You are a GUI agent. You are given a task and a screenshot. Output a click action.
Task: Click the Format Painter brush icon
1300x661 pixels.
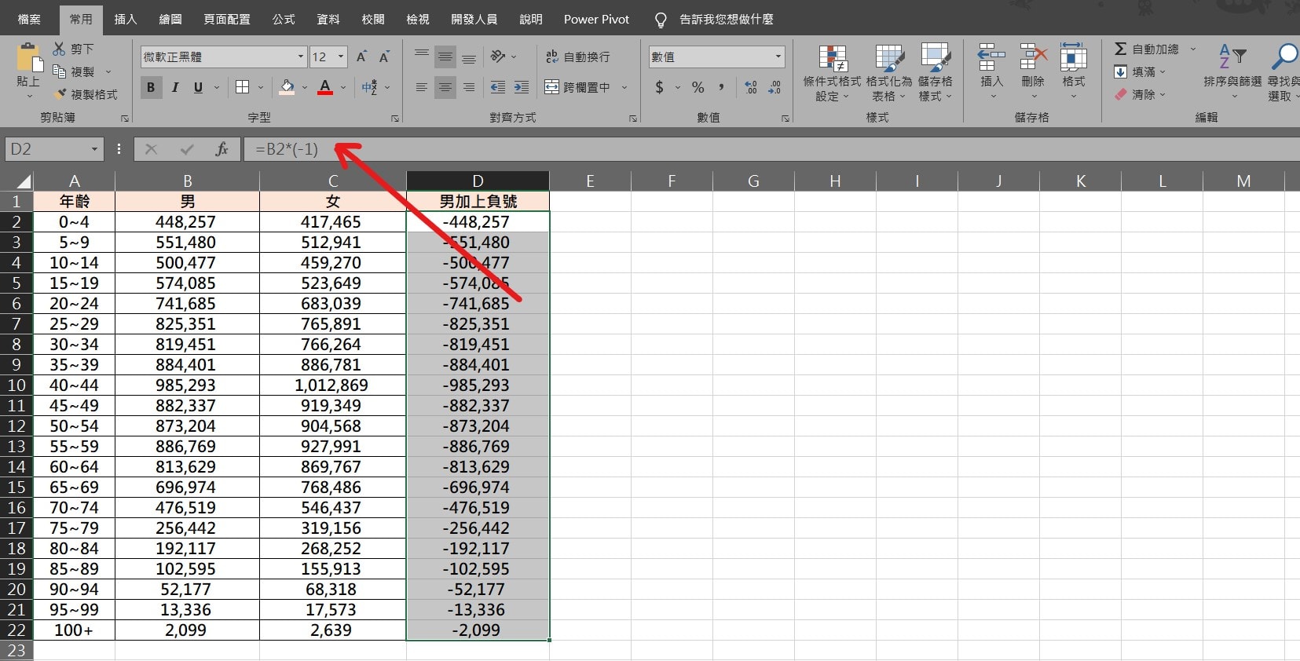point(60,94)
